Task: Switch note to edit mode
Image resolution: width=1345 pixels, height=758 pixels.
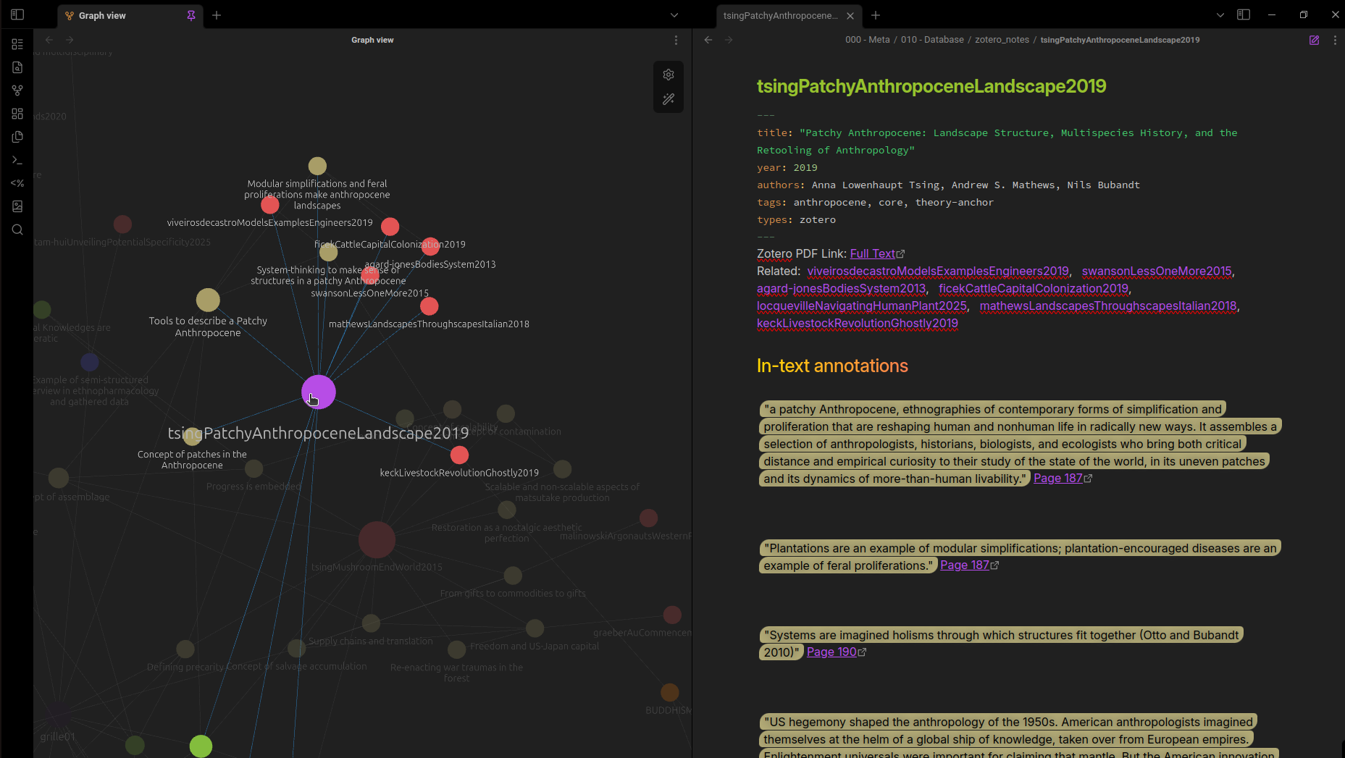Action: click(1314, 40)
